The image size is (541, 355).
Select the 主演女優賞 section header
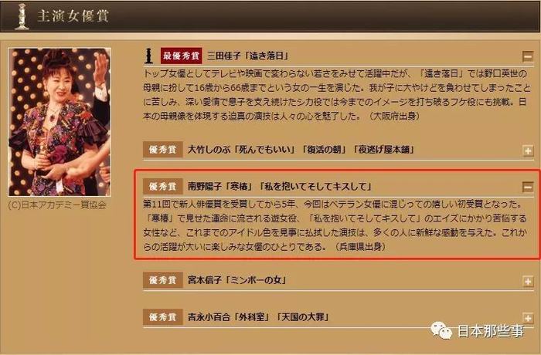[73, 16]
